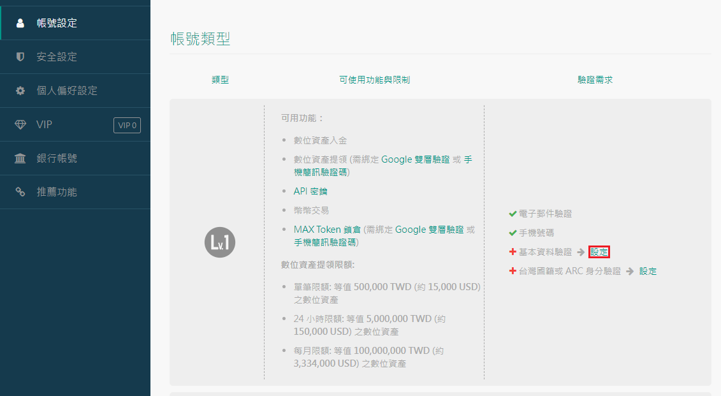This screenshot has width=721, height=396.
Task: Click the green checkmark beside 電子郵件驗證
Action: tap(513, 214)
